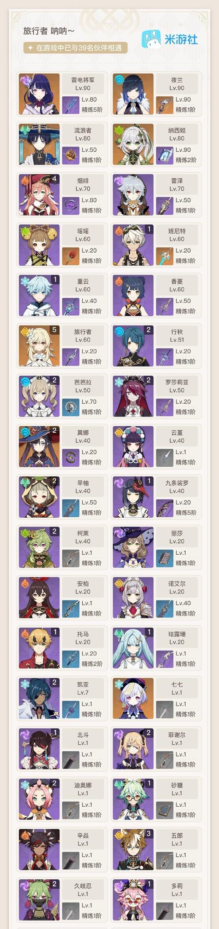
Task: Open 烟绯 character portrait
Action: [x=39, y=194]
